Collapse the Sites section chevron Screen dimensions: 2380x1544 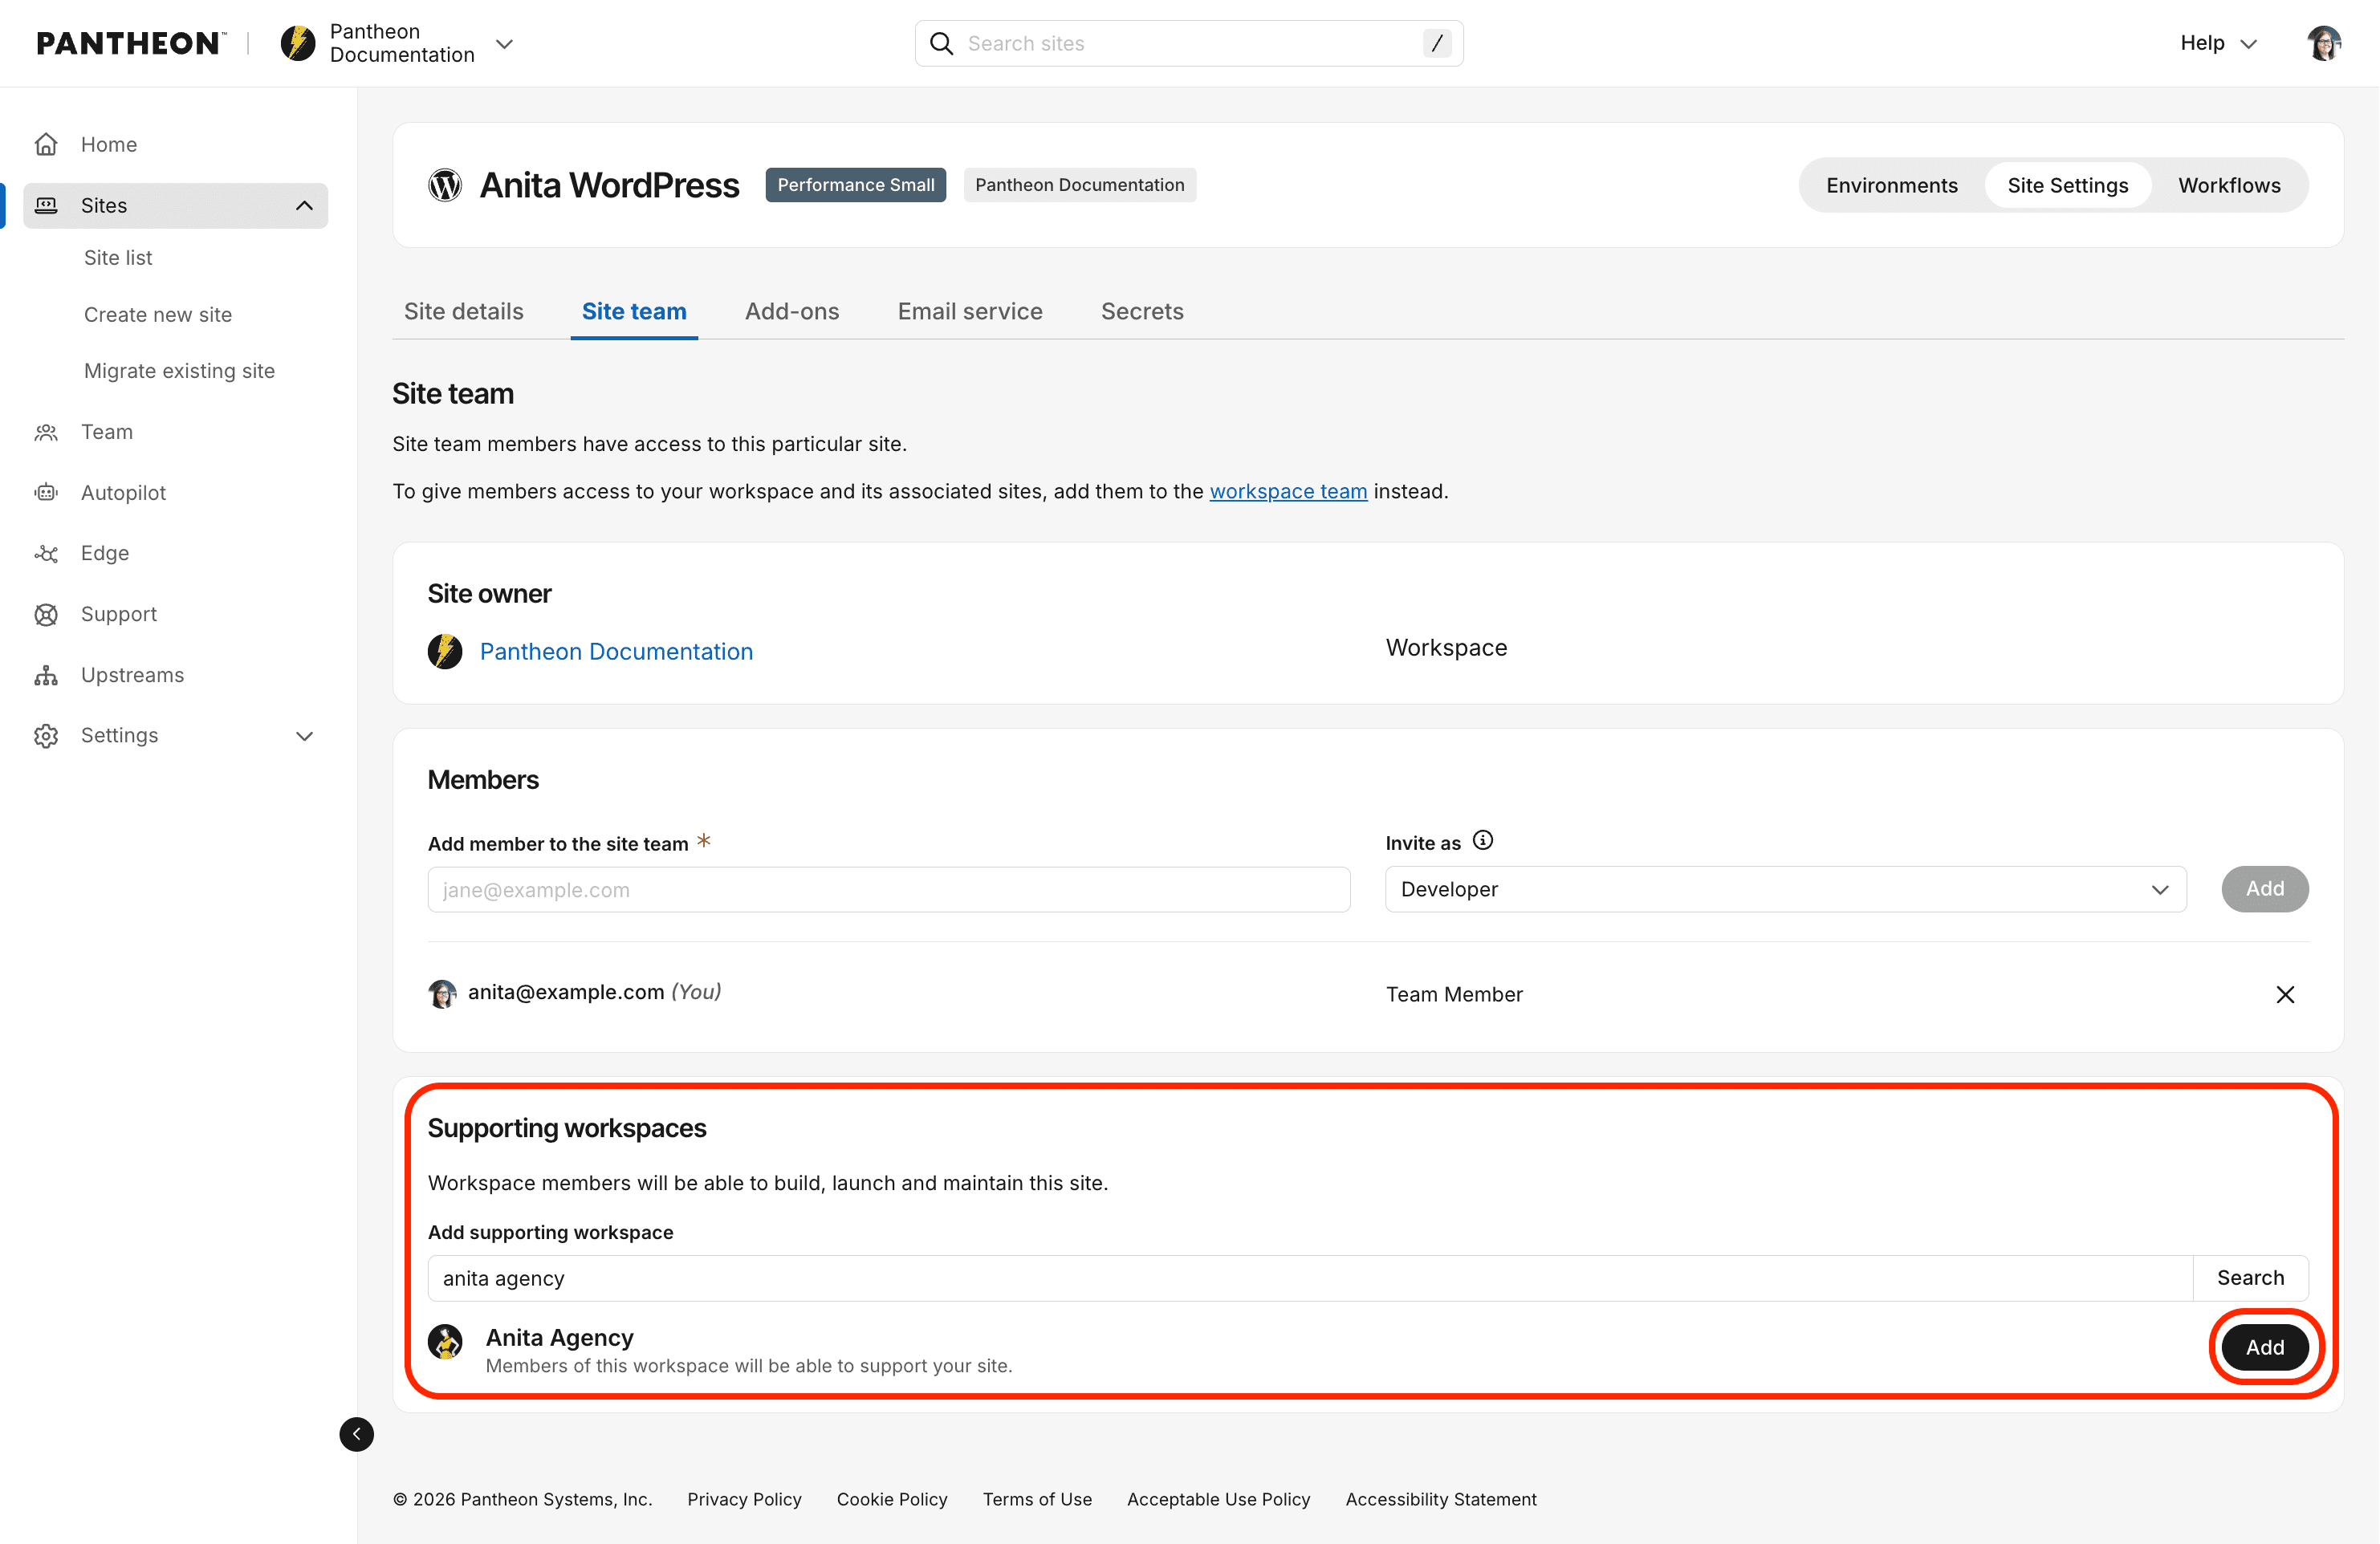(304, 205)
